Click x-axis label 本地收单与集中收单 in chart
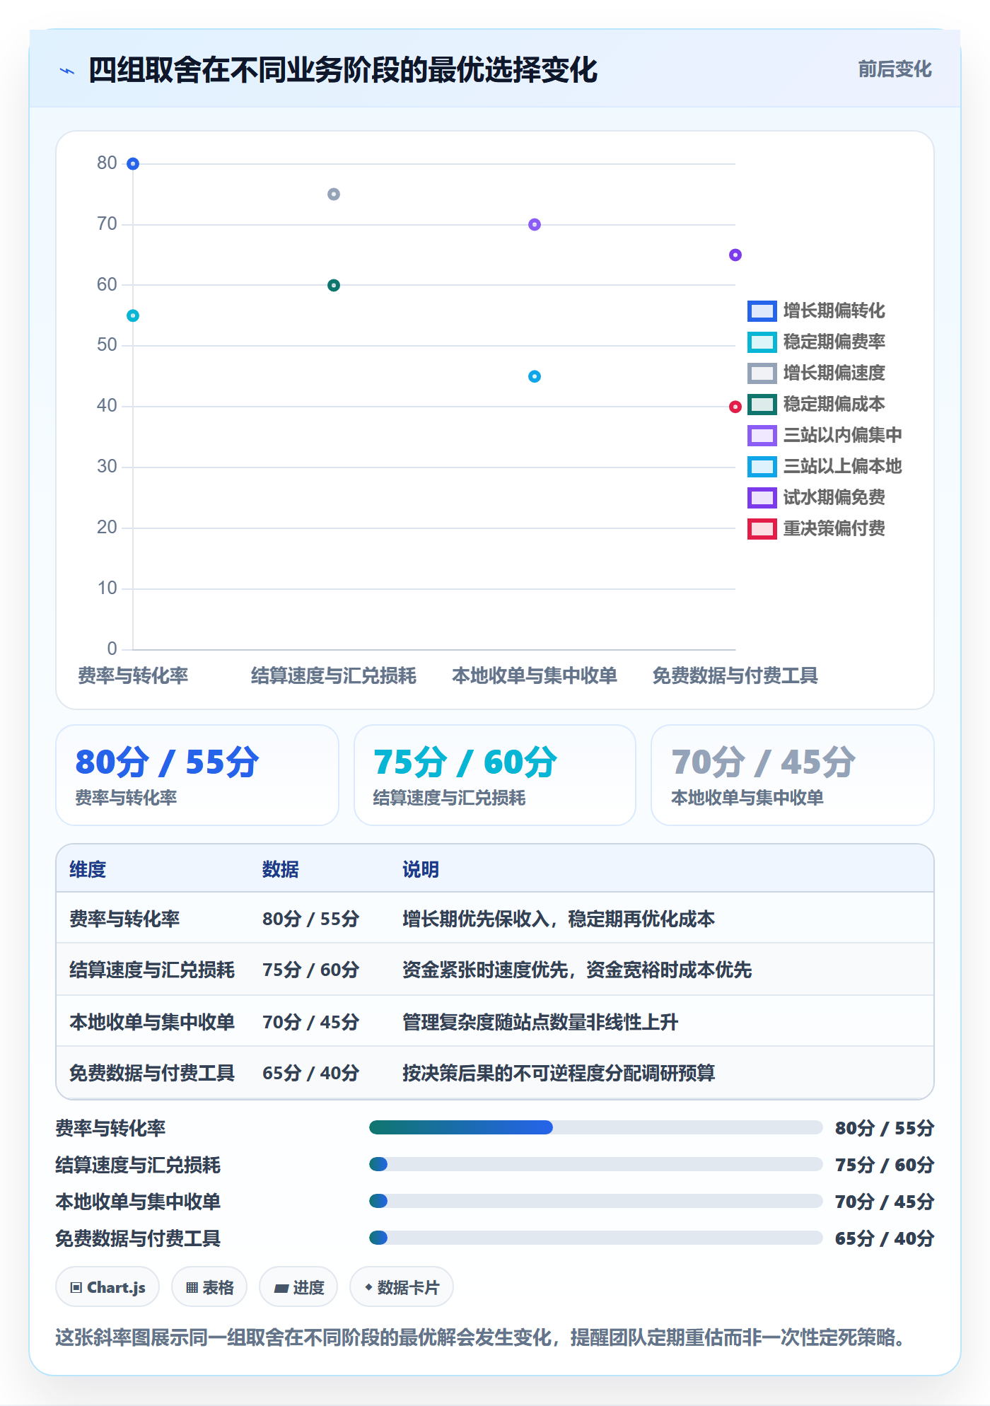990x1406 pixels. coord(535,675)
